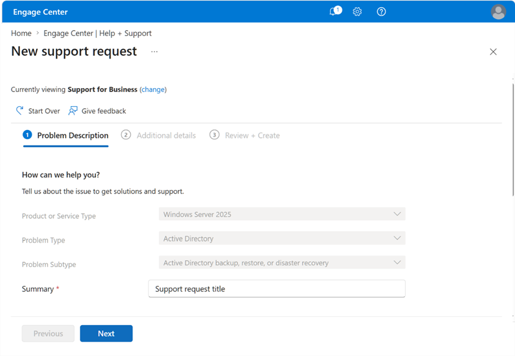Screen dimensions: 515x356
Task: Go to Home breadcrumb
Action: 21,33
